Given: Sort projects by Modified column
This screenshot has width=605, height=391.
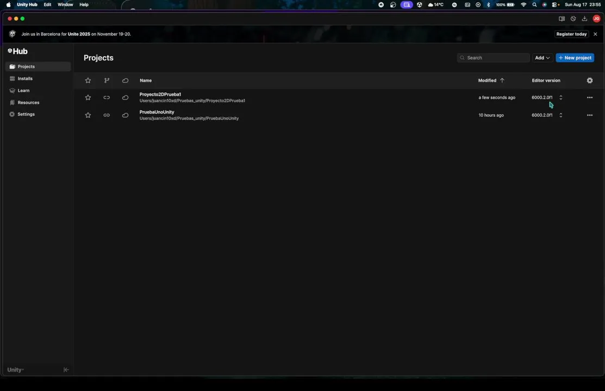Looking at the screenshot, I should point(491,80).
